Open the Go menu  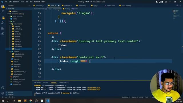[x=27, y=2]
